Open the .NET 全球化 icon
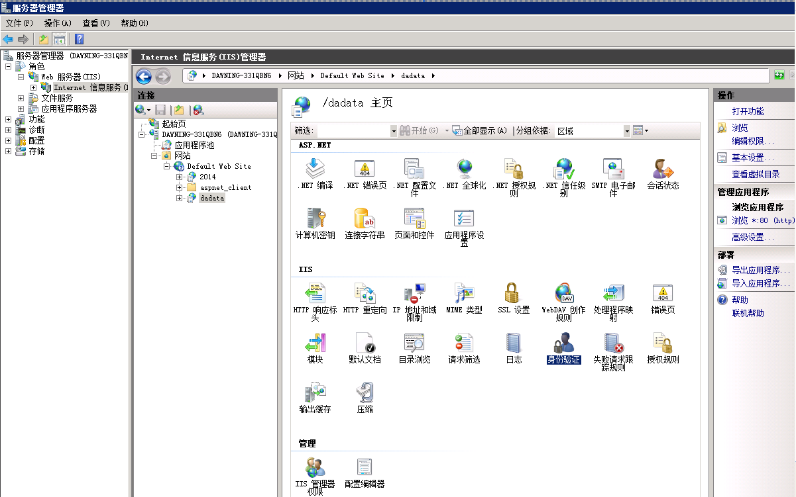This screenshot has height=497, width=796. click(464, 175)
